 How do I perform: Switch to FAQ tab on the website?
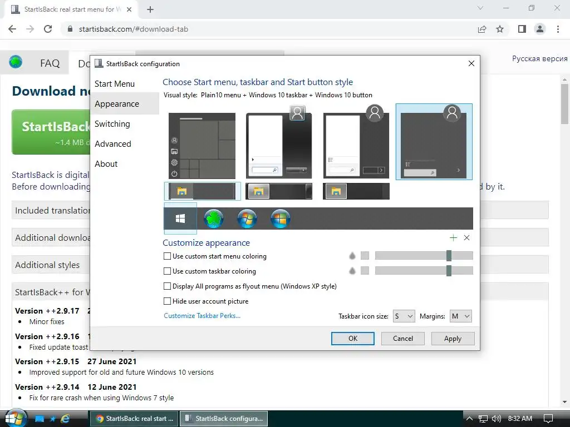click(x=50, y=63)
